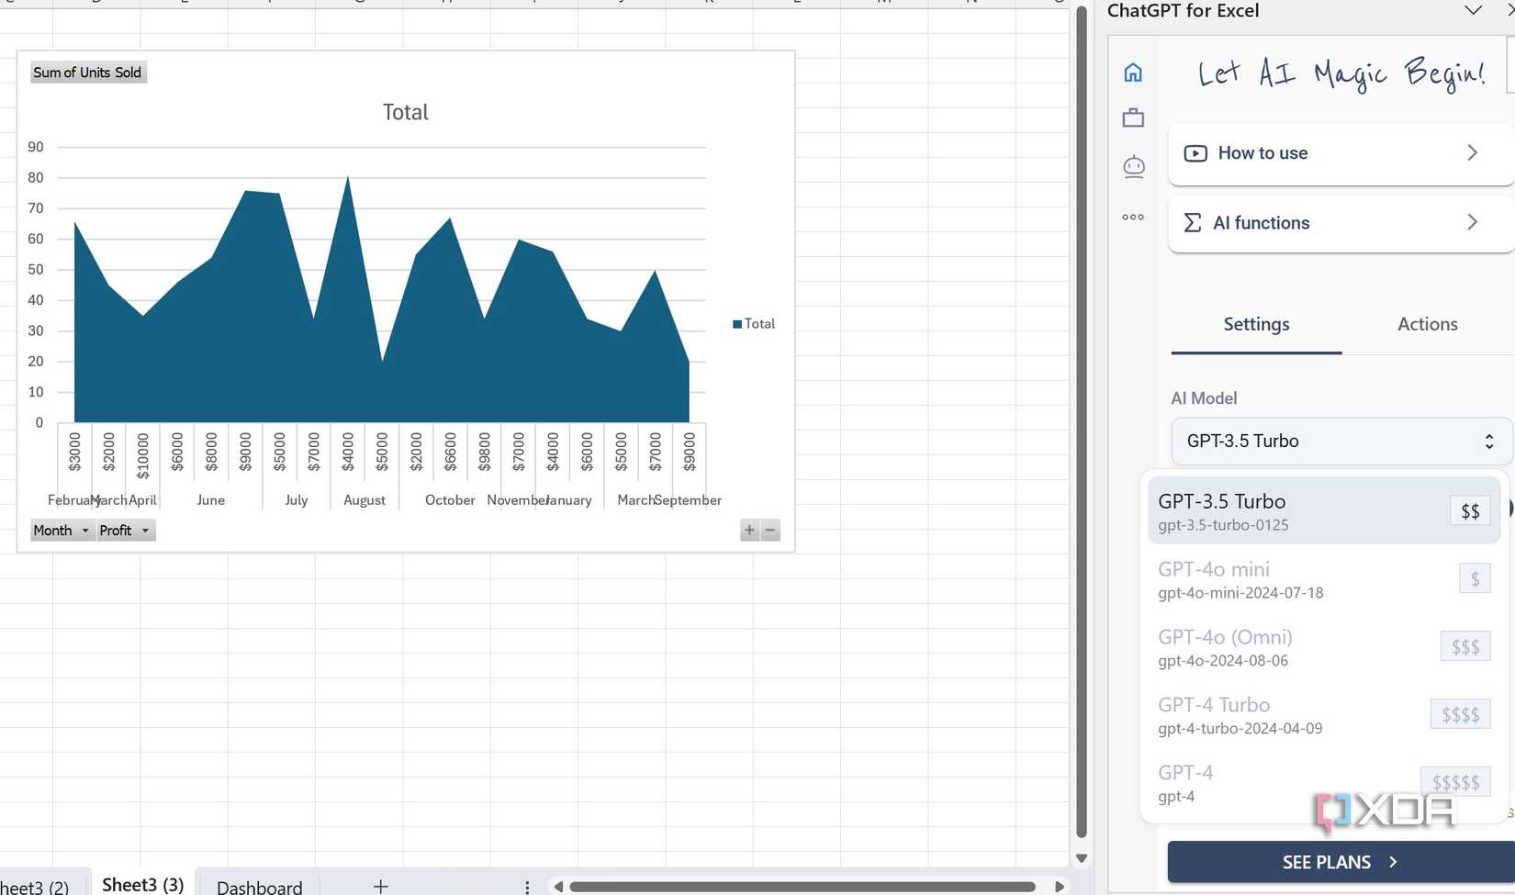The image size is (1515, 895).
Task: Click the horizontal scrollbar thumb
Action: [x=802, y=887]
